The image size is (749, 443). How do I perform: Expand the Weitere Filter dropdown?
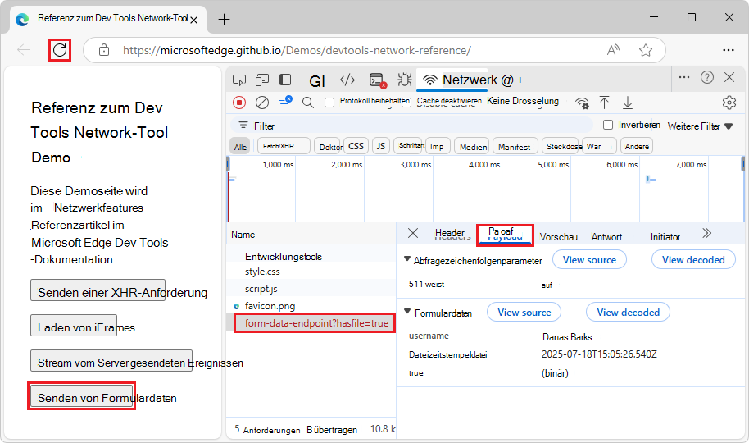[700, 126]
